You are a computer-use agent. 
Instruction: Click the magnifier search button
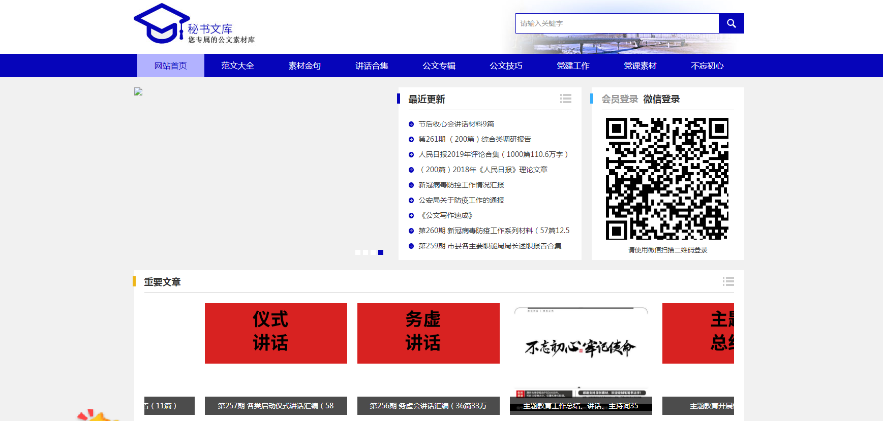731,23
